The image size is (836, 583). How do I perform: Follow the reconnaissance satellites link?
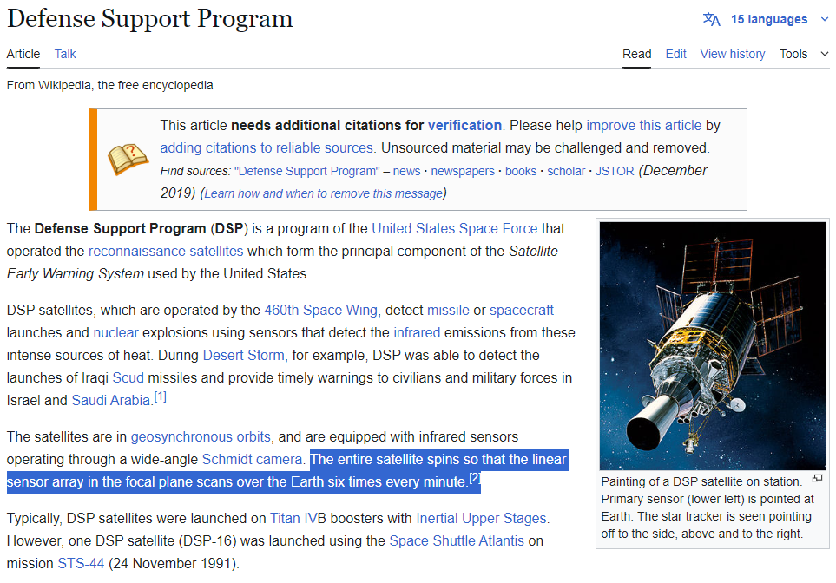(166, 251)
